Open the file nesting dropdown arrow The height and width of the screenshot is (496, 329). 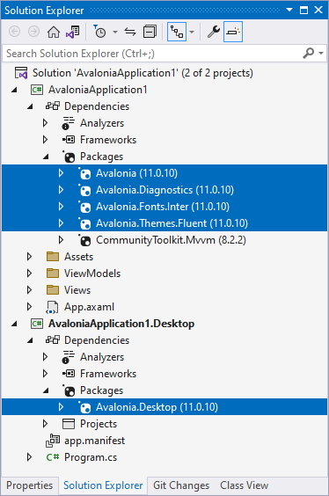(192, 32)
